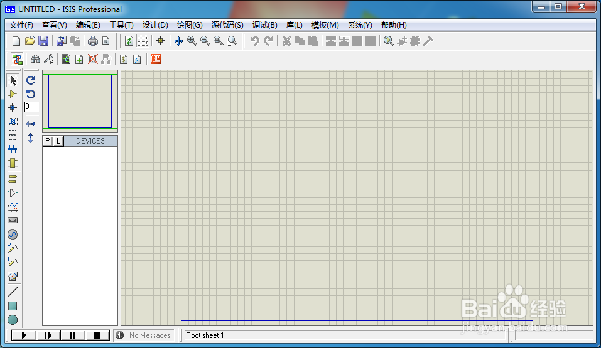Viewport: 601px width, 348px height.
Task: Center the view at cursor
Action: pyautogui.click(x=178, y=41)
